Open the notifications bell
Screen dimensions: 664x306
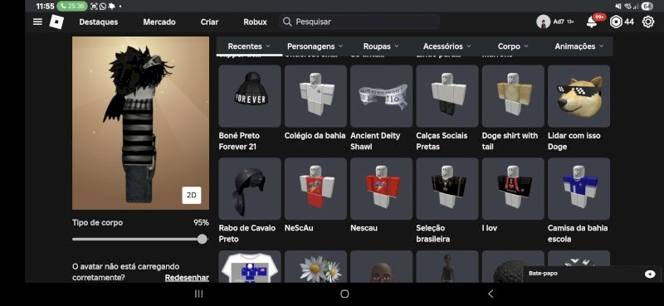592,22
